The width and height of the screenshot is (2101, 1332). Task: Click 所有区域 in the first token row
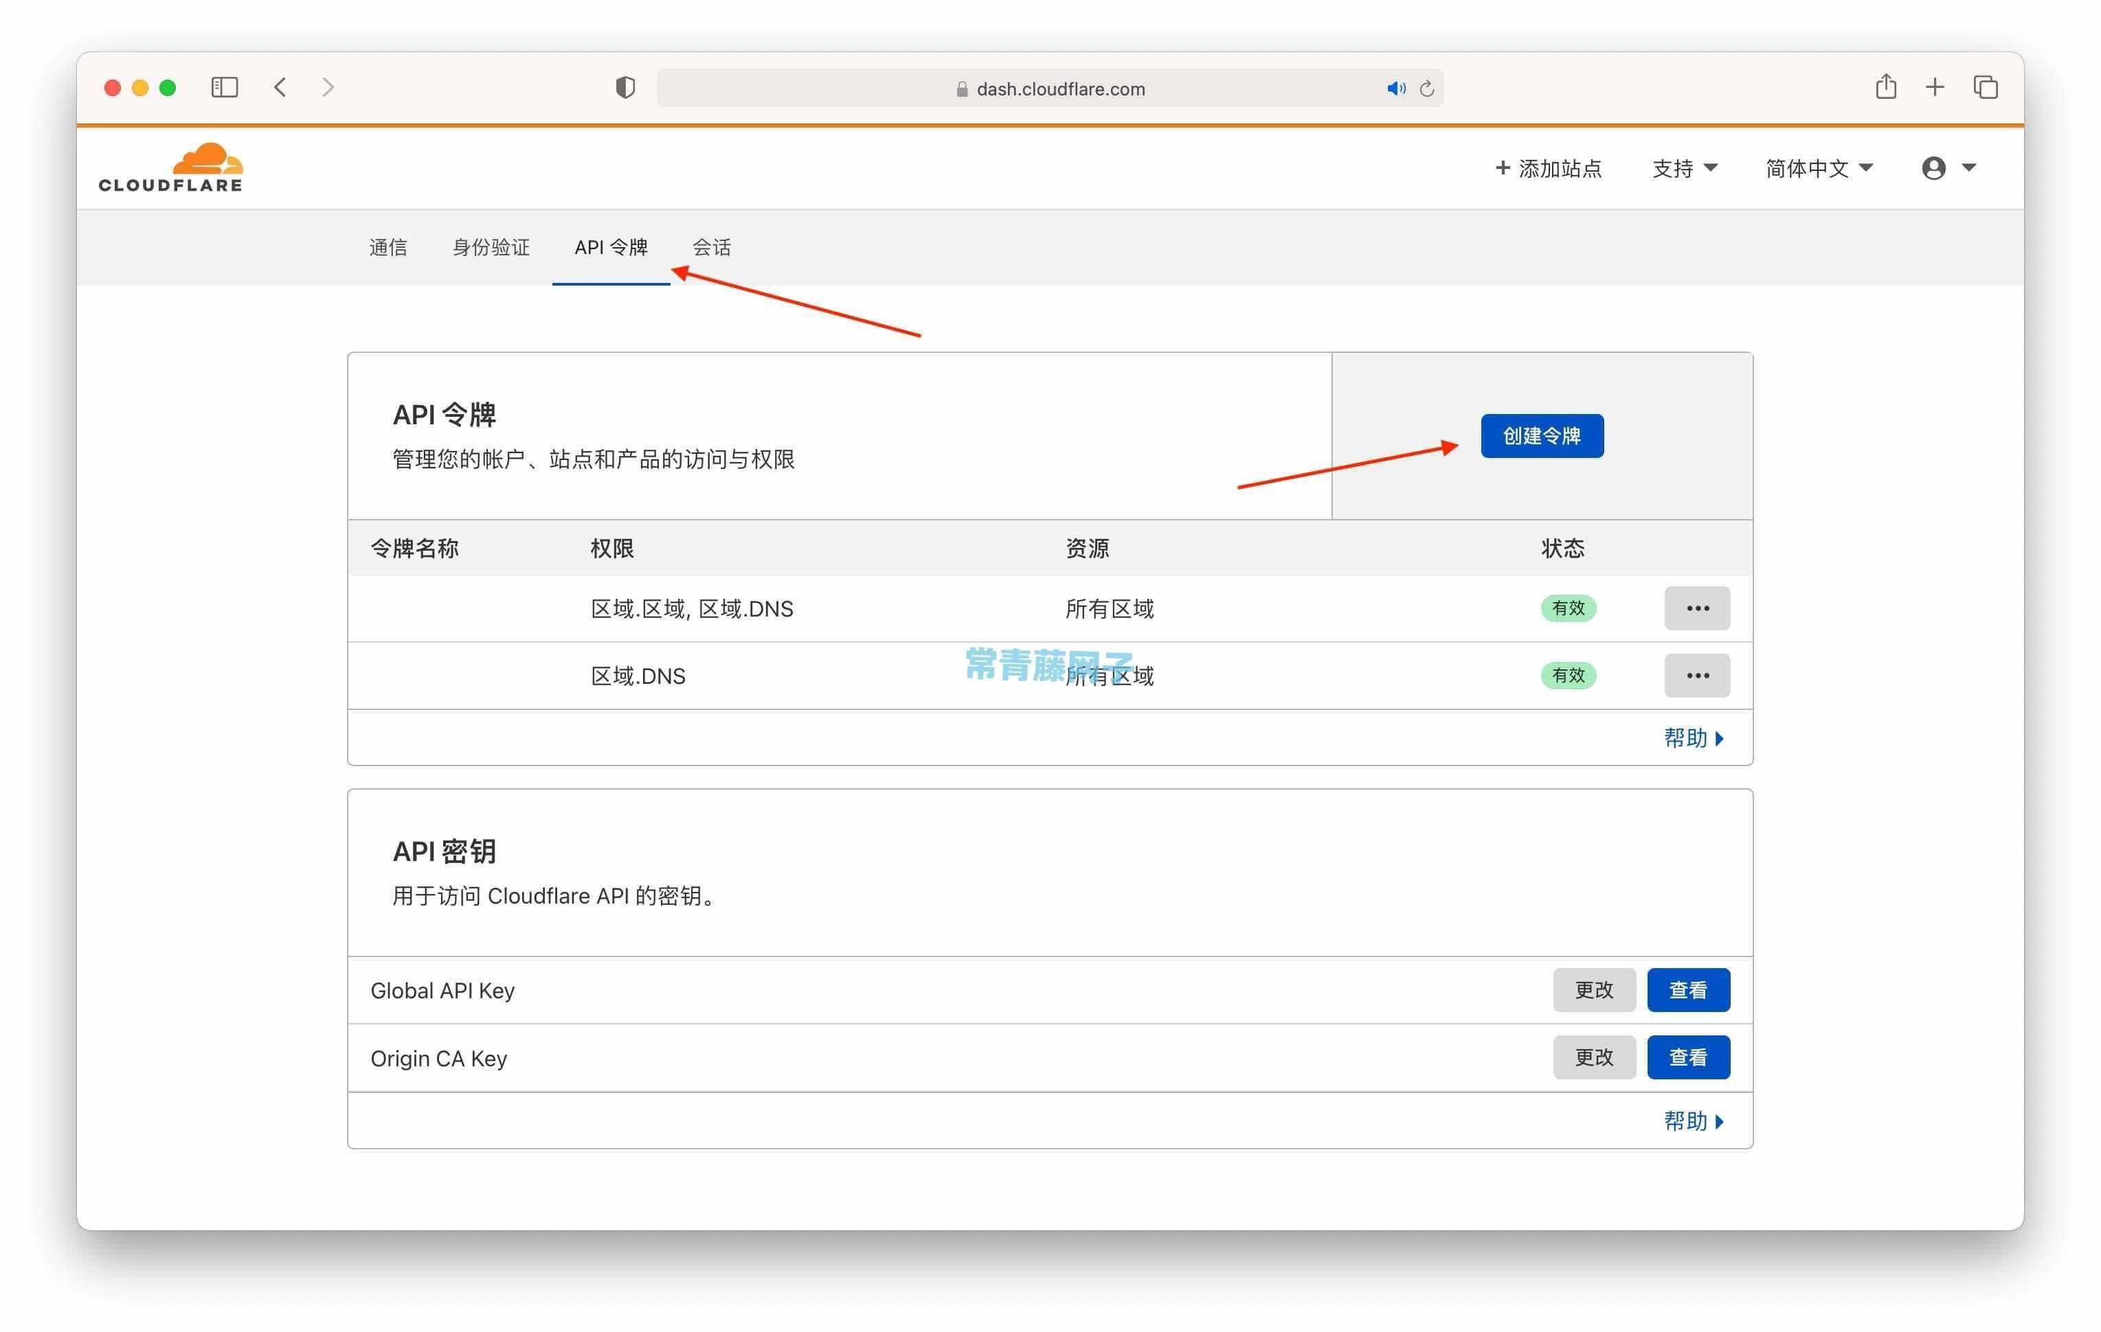[x=1110, y=608]
